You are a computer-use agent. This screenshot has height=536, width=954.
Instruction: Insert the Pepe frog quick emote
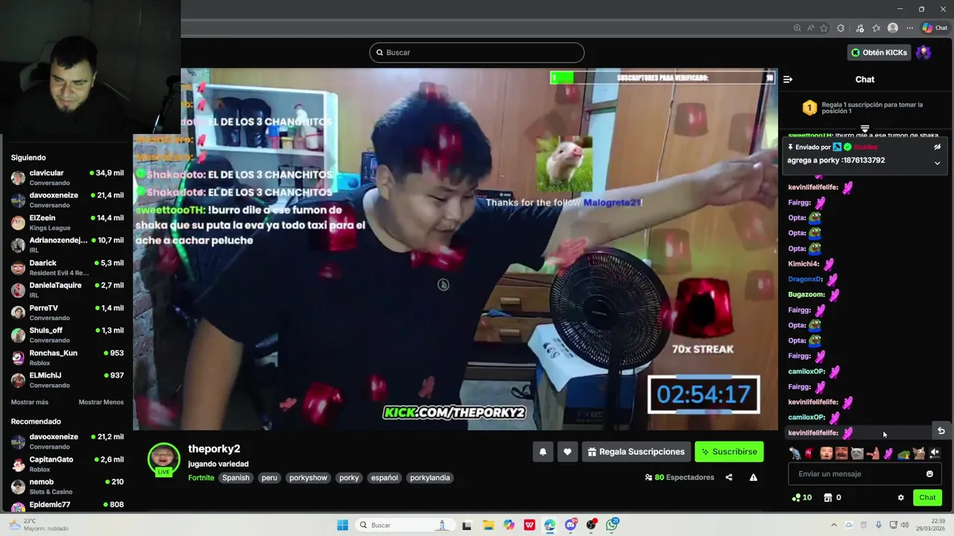pos(904,453)
